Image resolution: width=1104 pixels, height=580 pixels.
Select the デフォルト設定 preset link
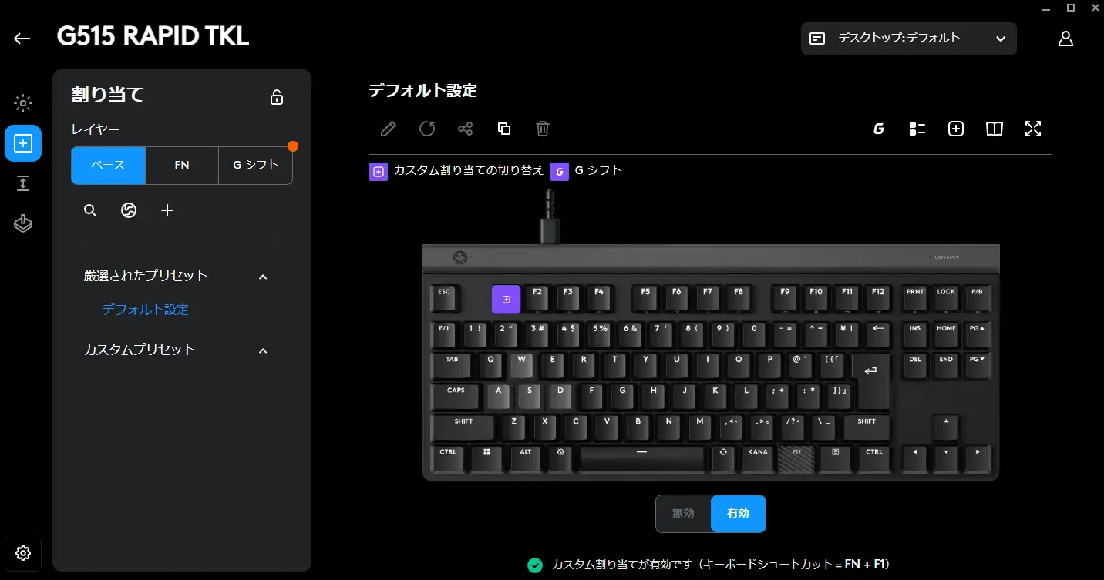coord(146,310)
